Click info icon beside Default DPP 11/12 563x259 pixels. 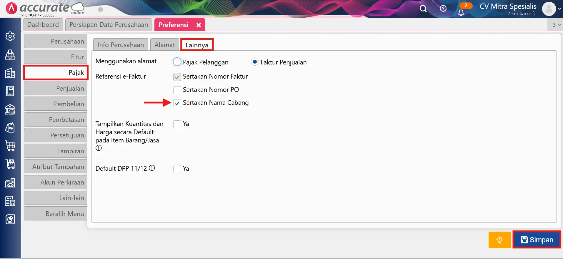[x=152, y=168]
